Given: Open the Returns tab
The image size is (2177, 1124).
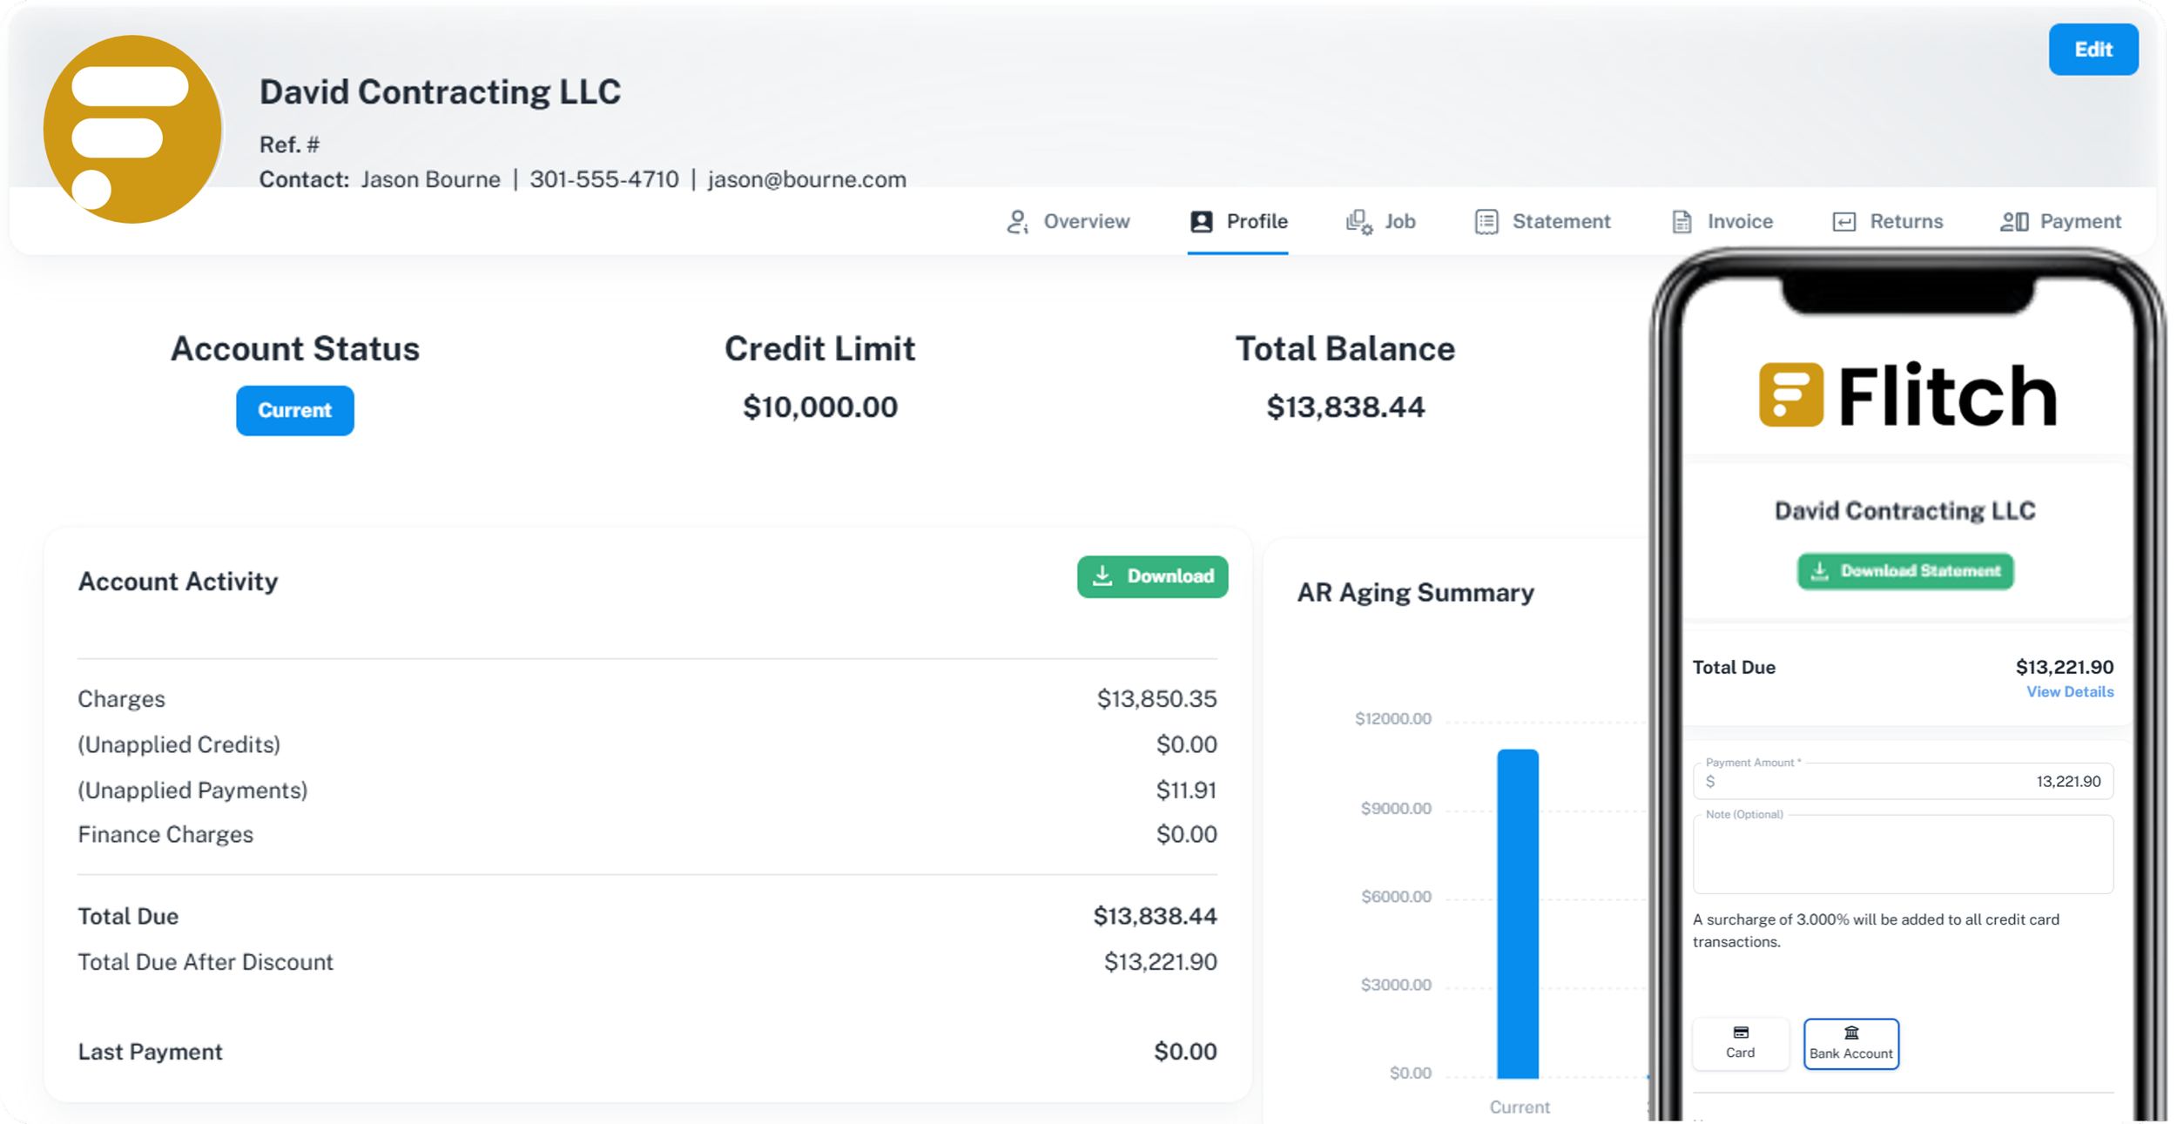Looking at the screenshot, I should click(1888, 222).
